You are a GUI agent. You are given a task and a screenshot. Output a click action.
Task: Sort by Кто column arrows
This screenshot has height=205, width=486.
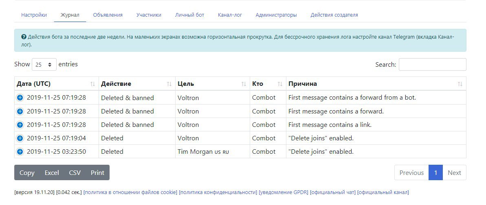point(280,84)
